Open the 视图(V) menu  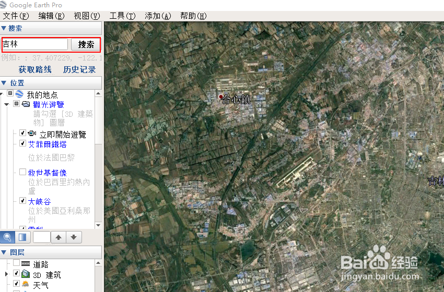pyautogui.click(x=87, y=16)
